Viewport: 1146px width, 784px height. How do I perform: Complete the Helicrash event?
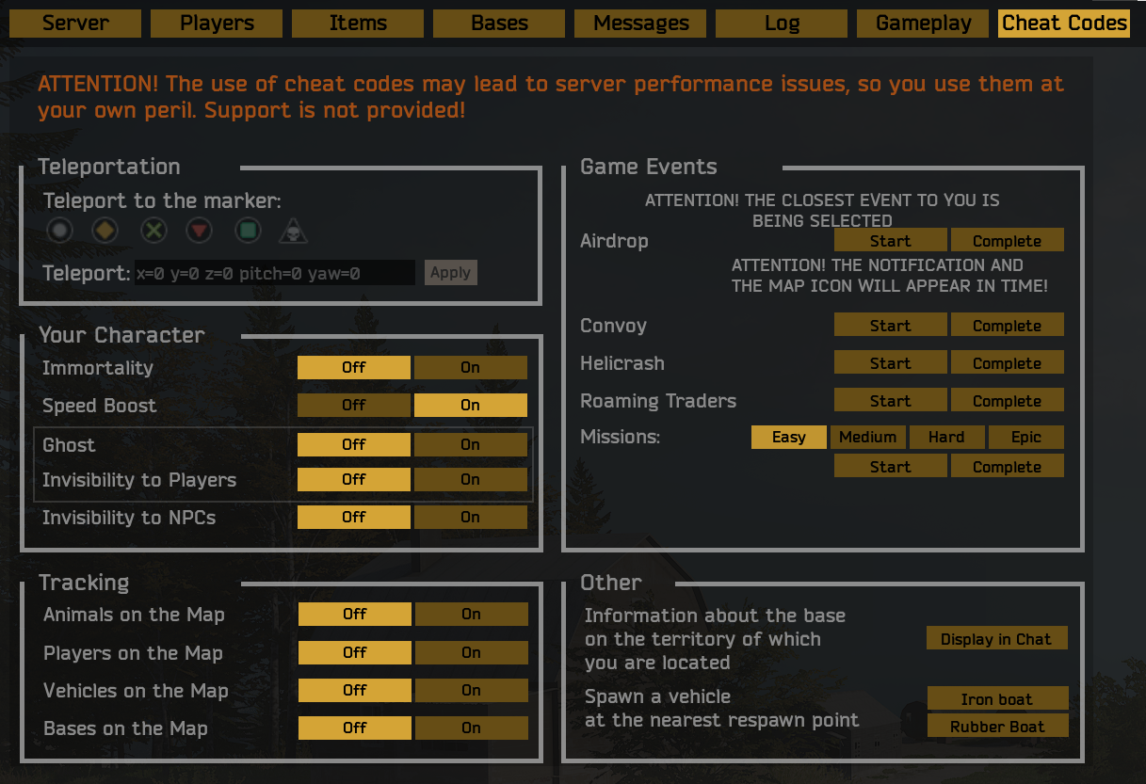tap(1007, 363)
